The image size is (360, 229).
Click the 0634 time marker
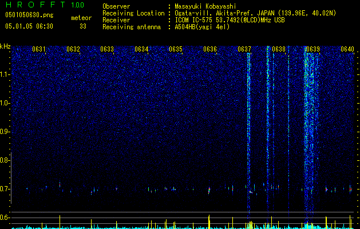[141, 49]
